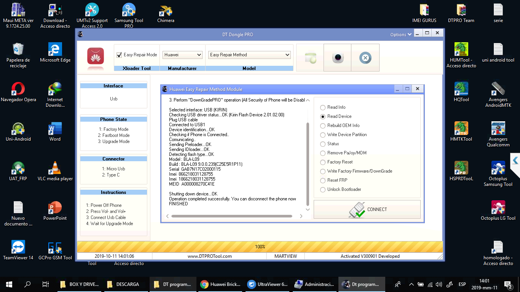Image resolution: width=520 pixels, height=292 pixels.
Task: Click the Serial GAB7N17C02000115 log line
Action: tap(195, 169)
